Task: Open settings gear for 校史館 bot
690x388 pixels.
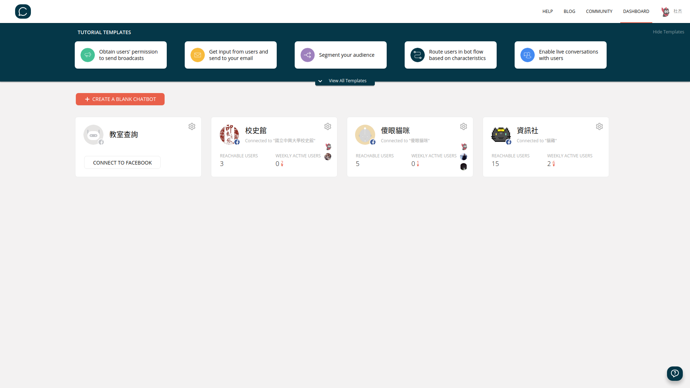Action: pos(328,126)
